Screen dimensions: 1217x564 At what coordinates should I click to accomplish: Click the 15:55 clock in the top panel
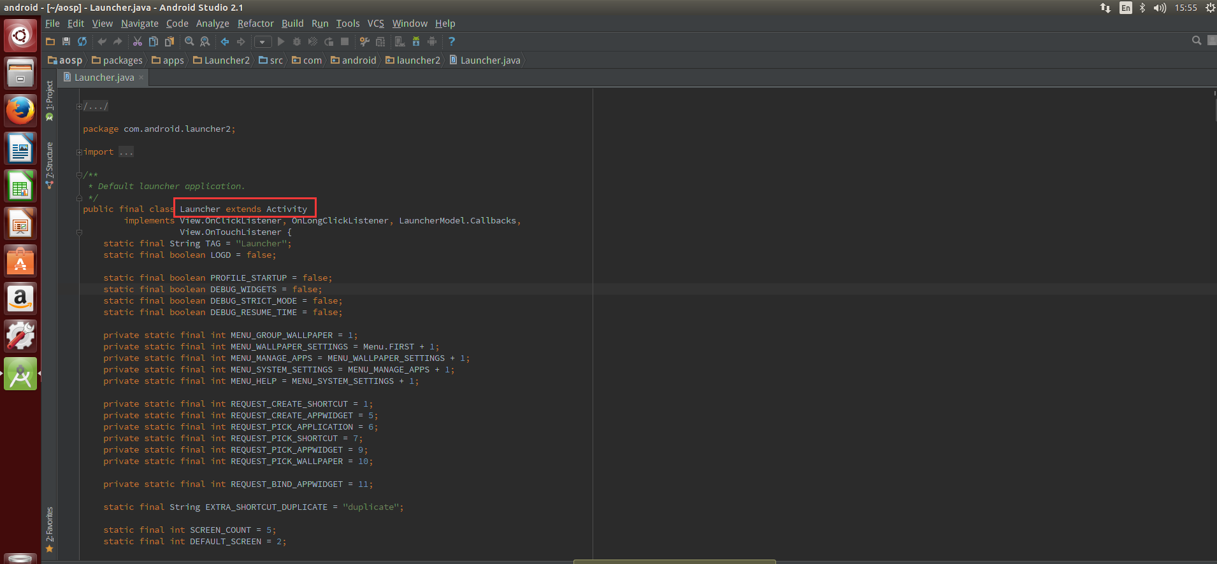click(x=1186, y=8)
